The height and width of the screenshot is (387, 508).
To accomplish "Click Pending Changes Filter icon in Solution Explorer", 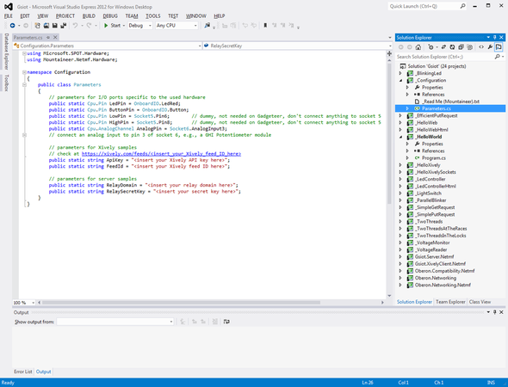I will point(431,47).
